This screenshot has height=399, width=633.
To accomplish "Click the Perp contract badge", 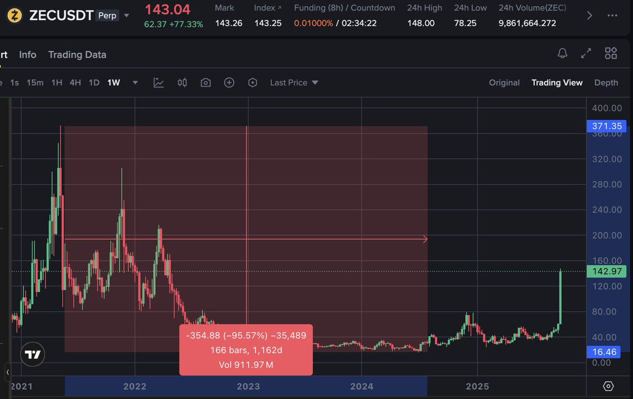I will (107, 15).
